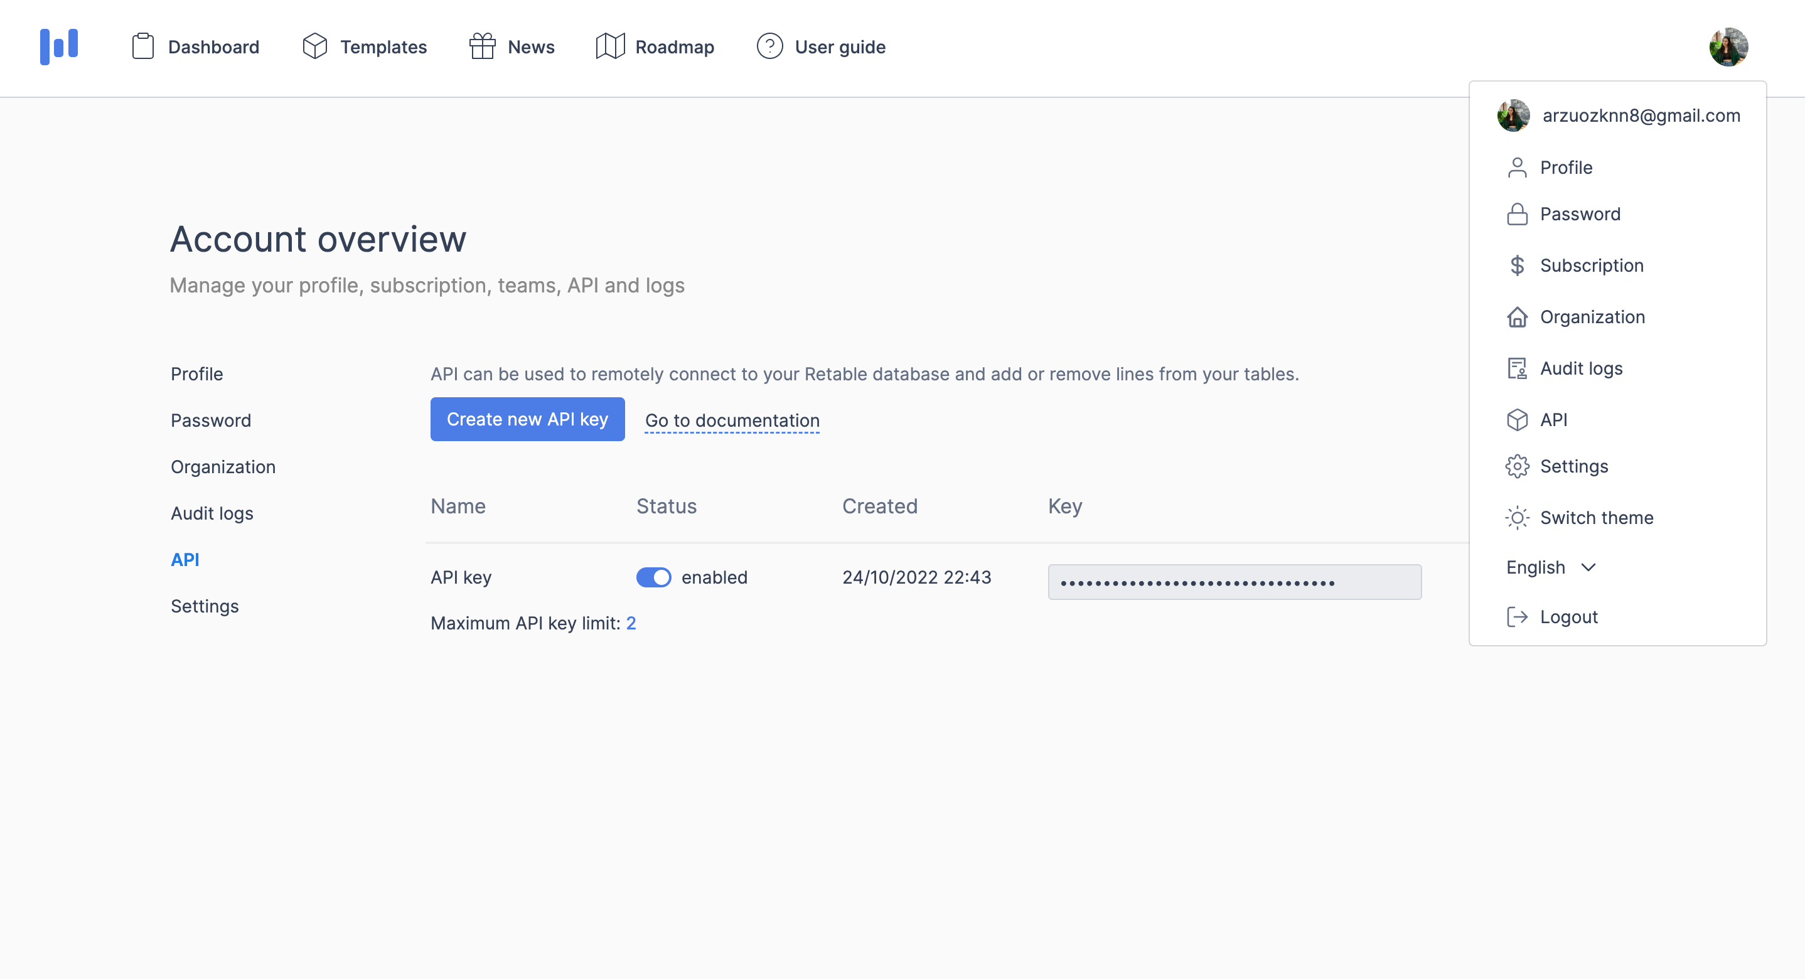Open Templates using the box icon
Viewport: 1805px width, 979px height.
pyautogui.click(x=314, y=46)
